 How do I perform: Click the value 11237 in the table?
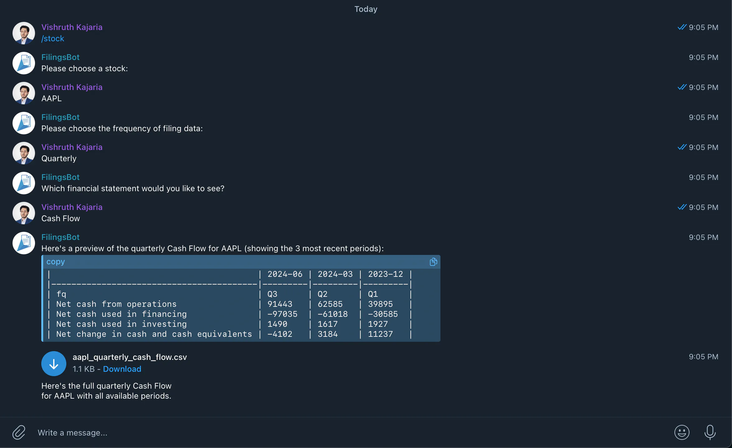380,334
